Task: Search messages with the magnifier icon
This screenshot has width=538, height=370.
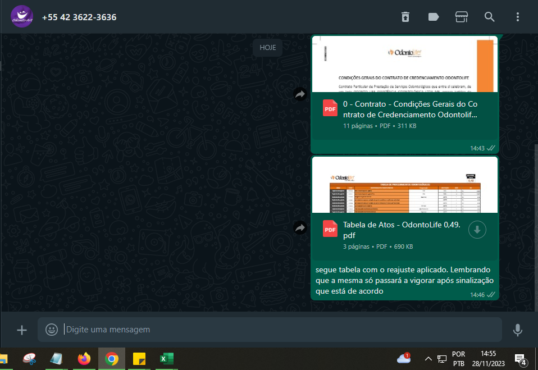Action: coord(490,17)
